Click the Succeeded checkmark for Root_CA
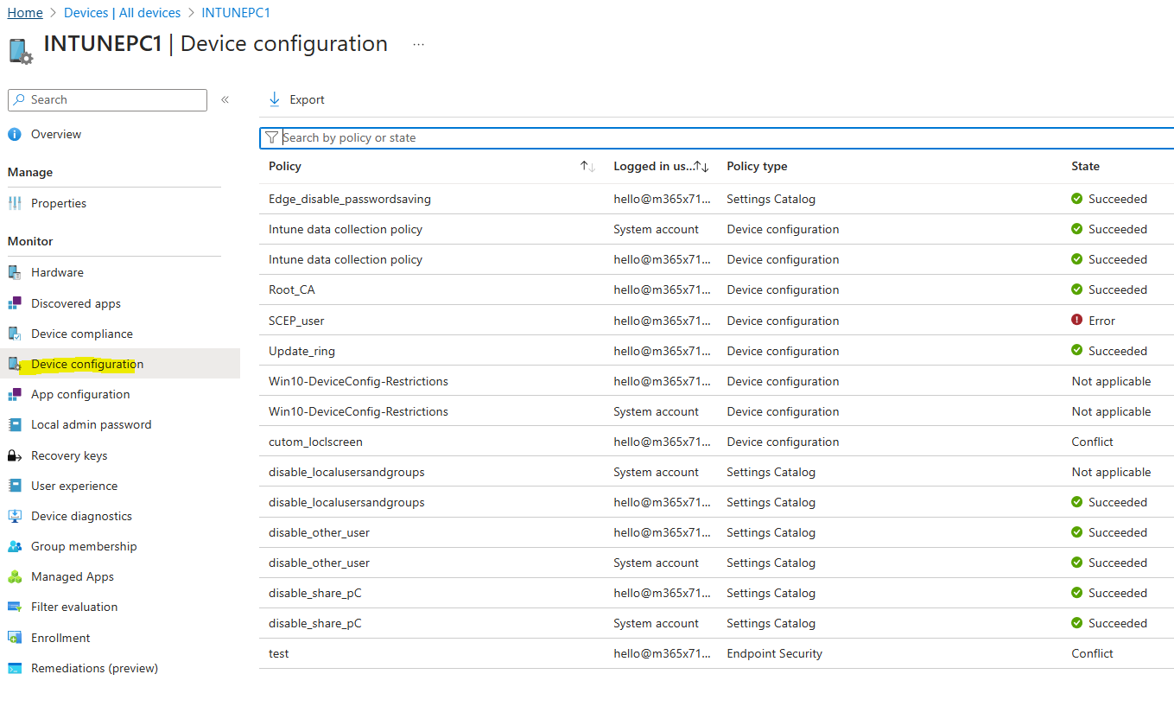Image resolution: width=1174 pixels, height=706 pixels. point(1076,289)
